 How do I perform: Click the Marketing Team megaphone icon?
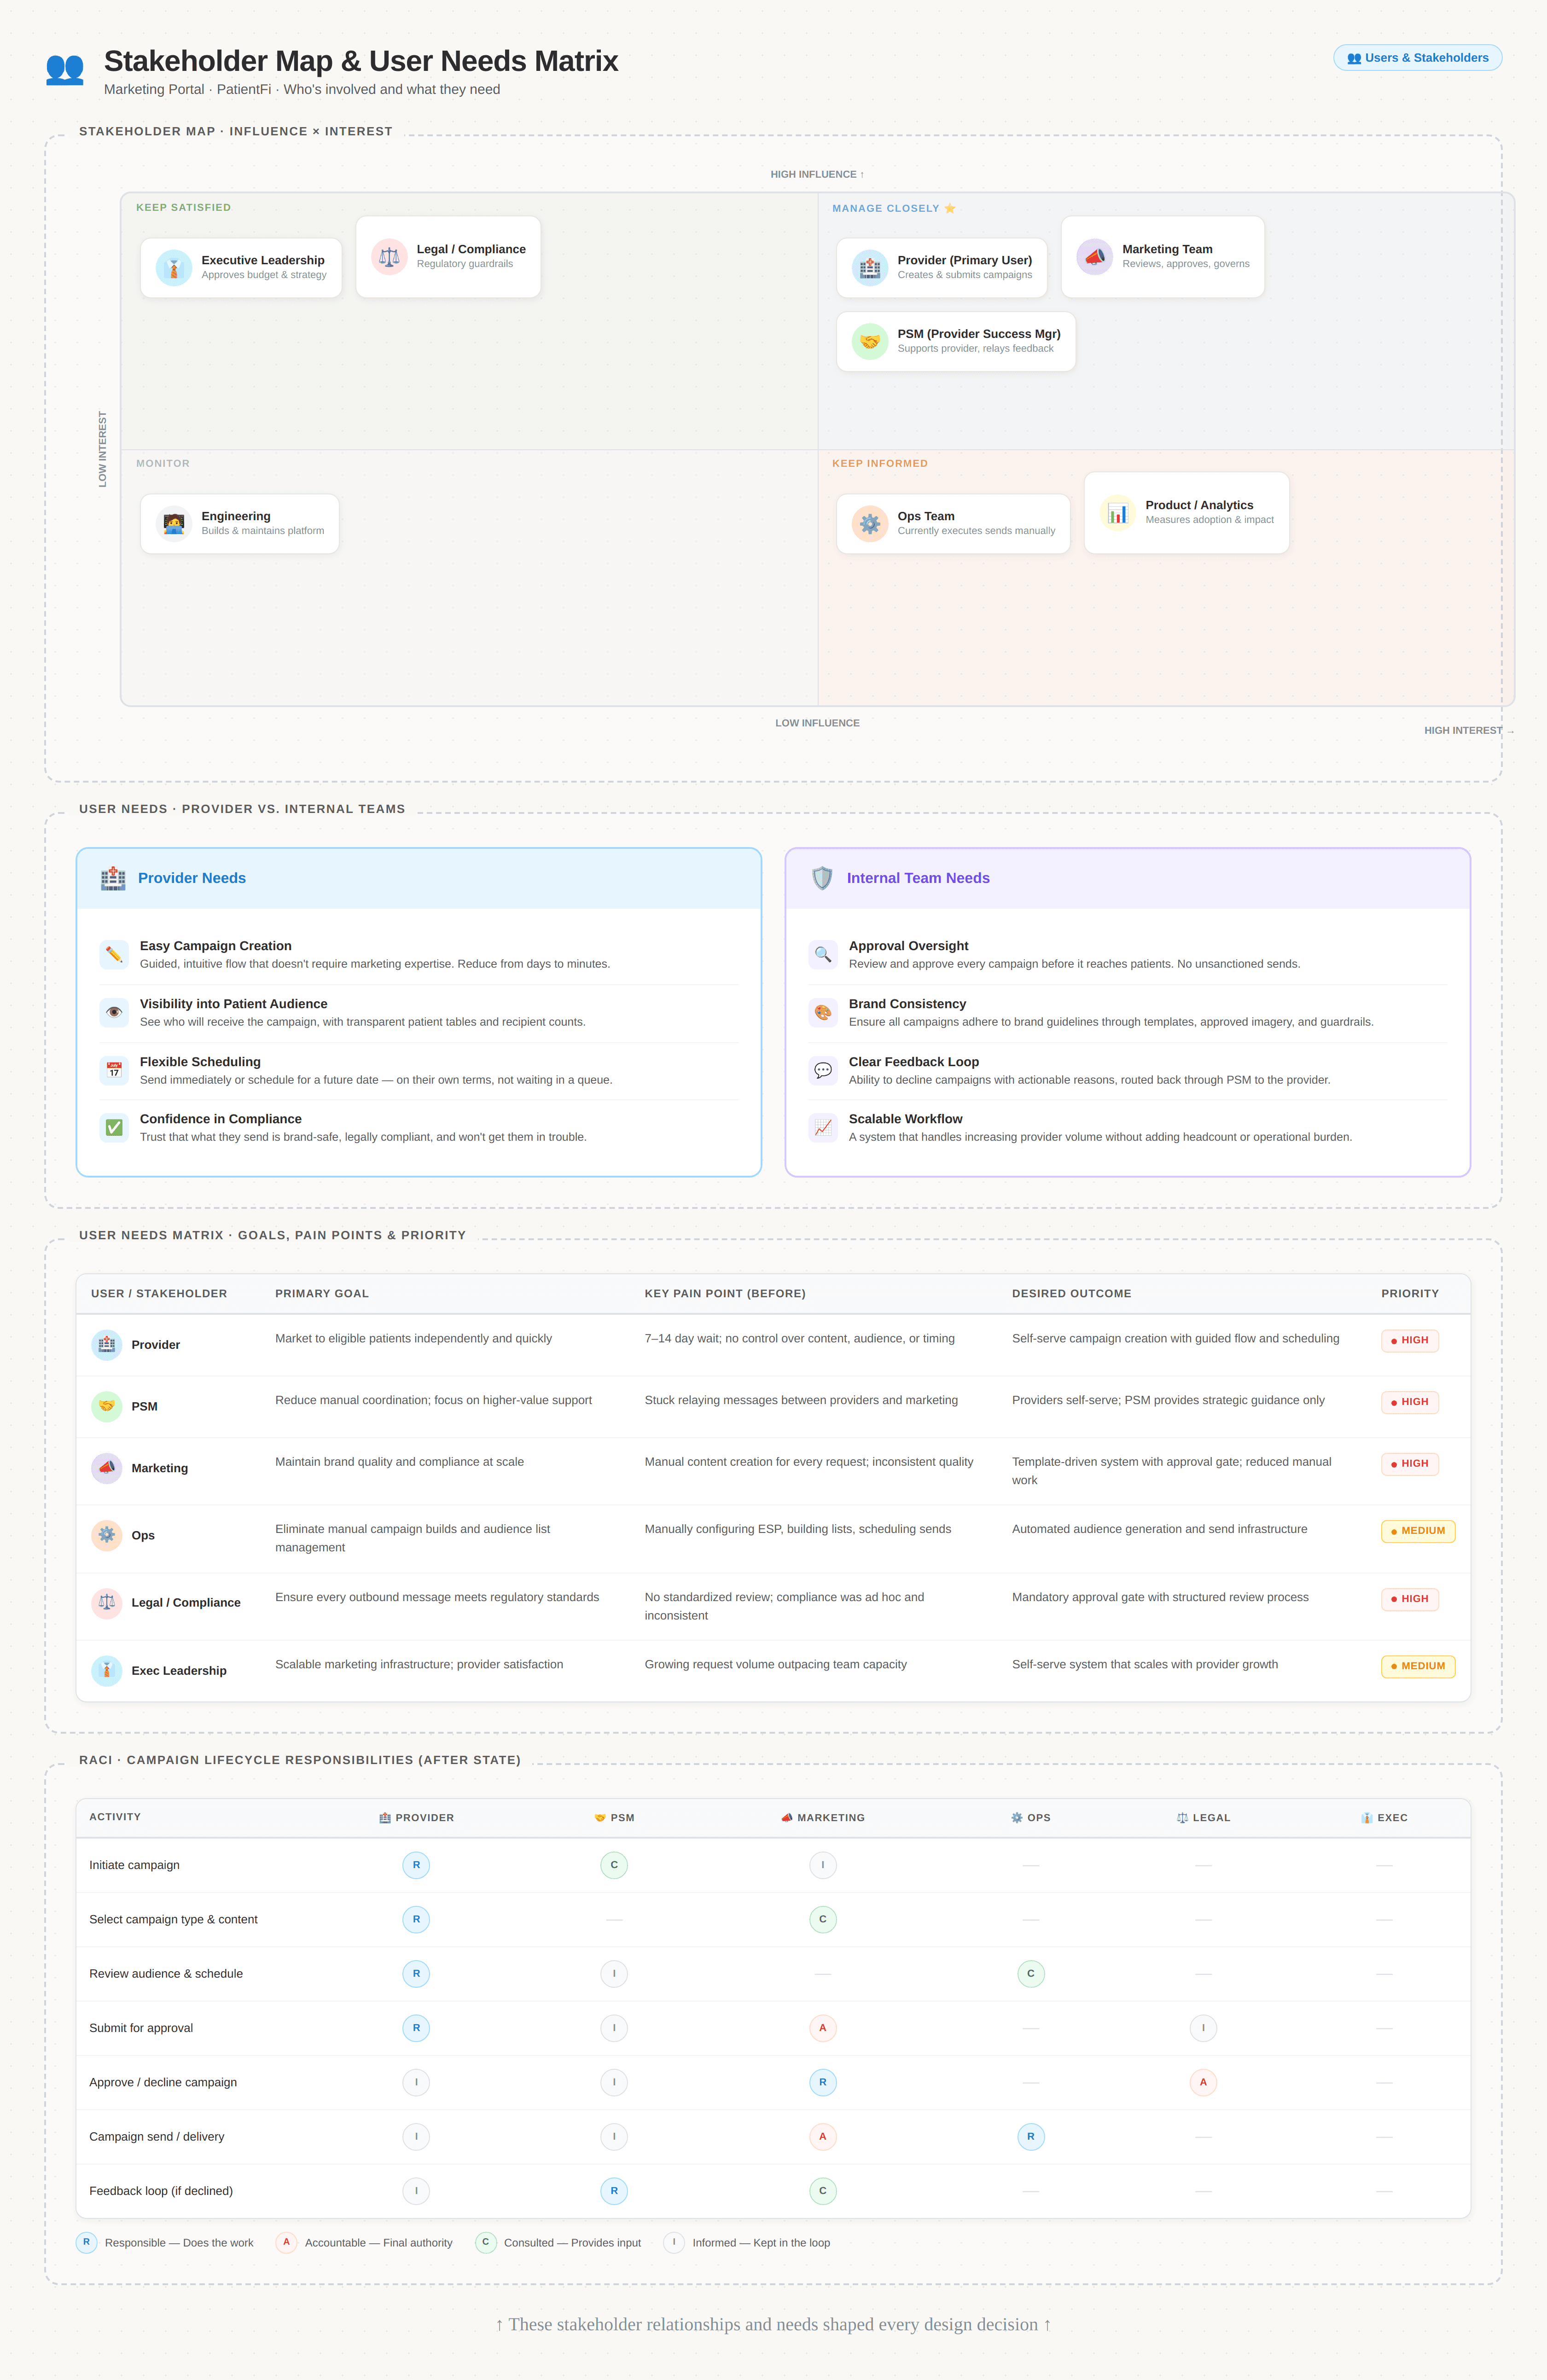(x=1094, y=257)
